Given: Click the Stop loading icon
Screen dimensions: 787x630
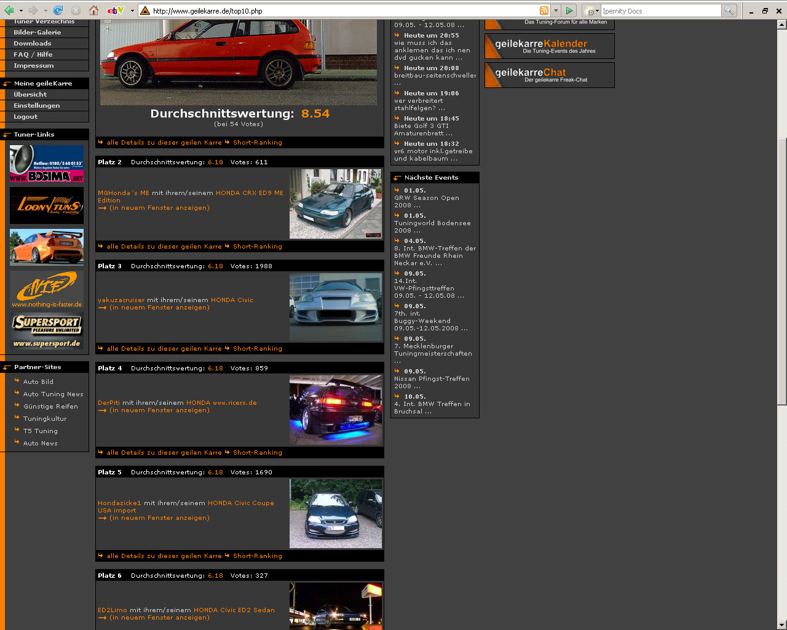Looking at the screenshot, I should click(x=76, y=10).
